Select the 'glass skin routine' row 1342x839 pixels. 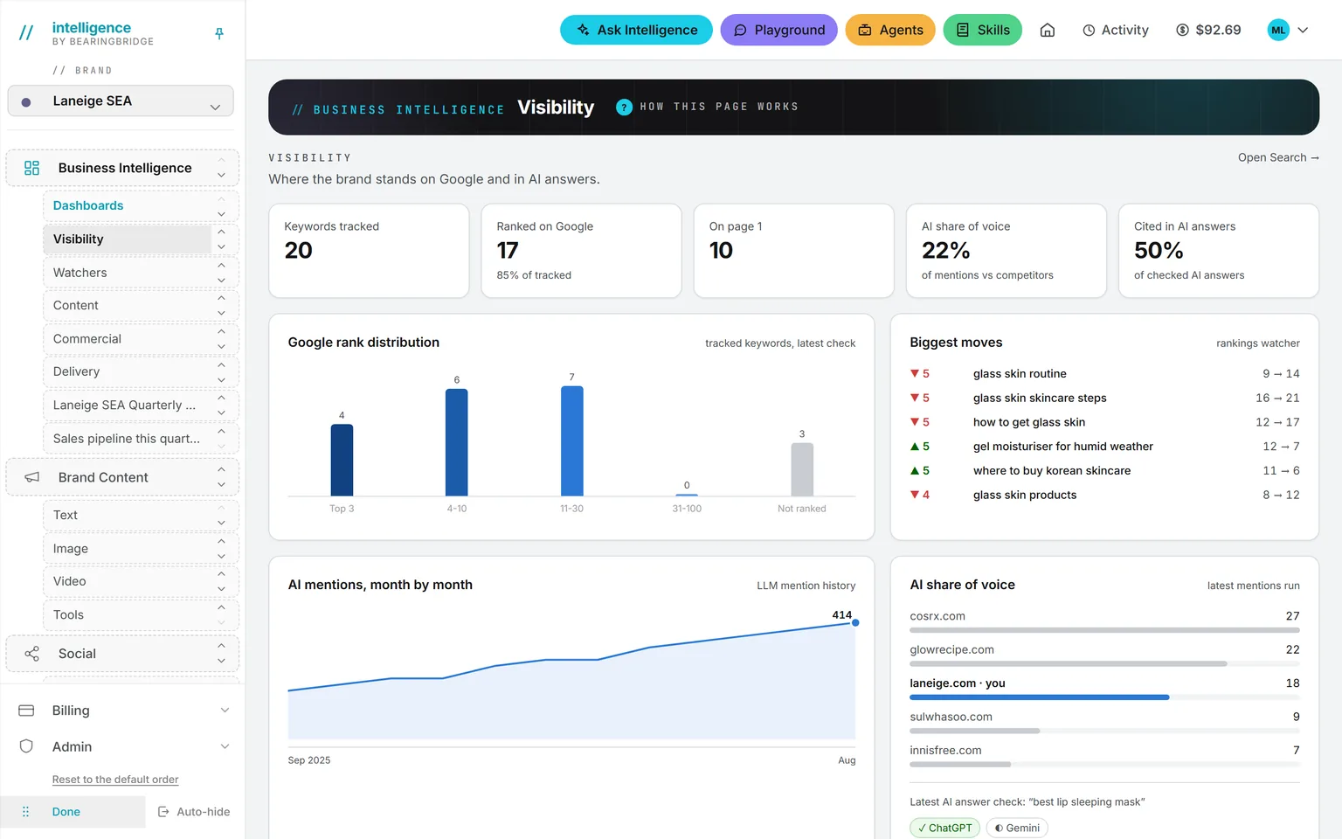[1104, 374]
